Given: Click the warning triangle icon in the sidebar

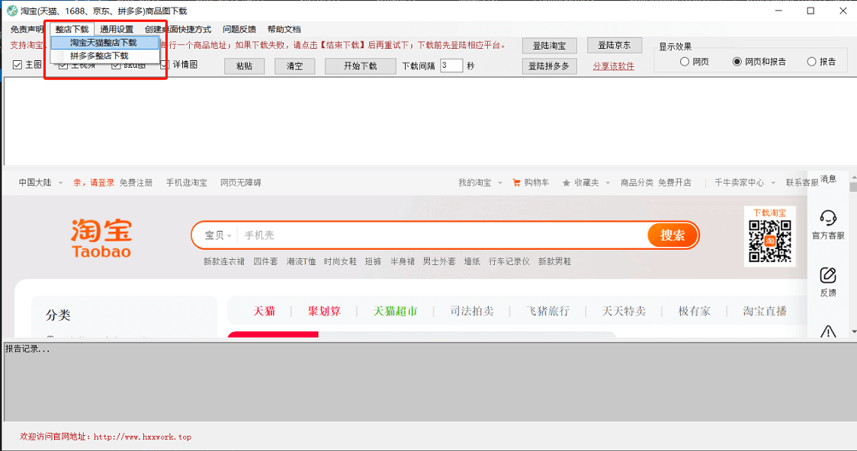Looking at the screenshot, I should coord(828,331).
